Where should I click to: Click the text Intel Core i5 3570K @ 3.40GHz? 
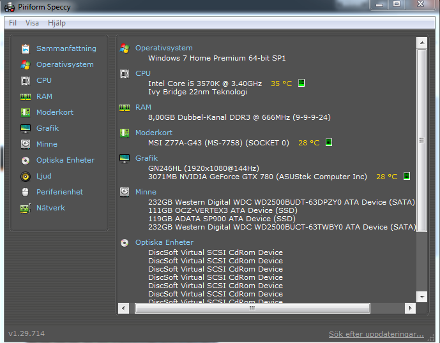click(205, 84)
